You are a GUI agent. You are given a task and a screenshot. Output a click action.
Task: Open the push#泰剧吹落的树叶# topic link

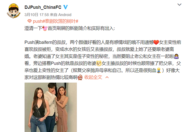point(55,21)
